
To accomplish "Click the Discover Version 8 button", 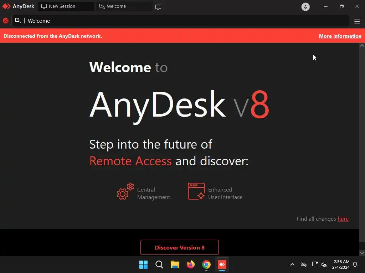I will click(180, 247).
